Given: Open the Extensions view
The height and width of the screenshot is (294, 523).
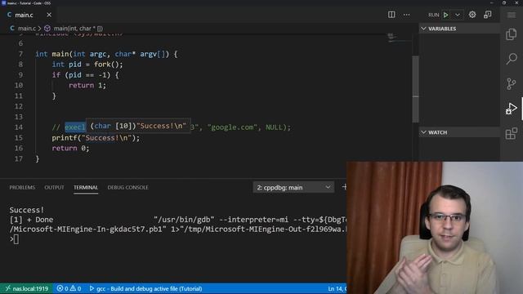Looking at the screenshot, I should [512, 133].
